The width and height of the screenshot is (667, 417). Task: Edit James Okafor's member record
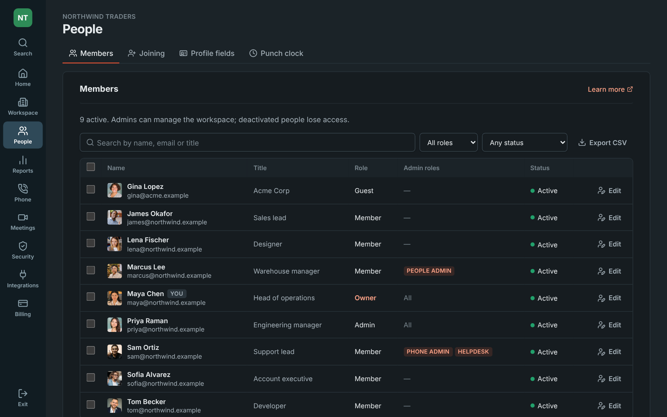609,218
